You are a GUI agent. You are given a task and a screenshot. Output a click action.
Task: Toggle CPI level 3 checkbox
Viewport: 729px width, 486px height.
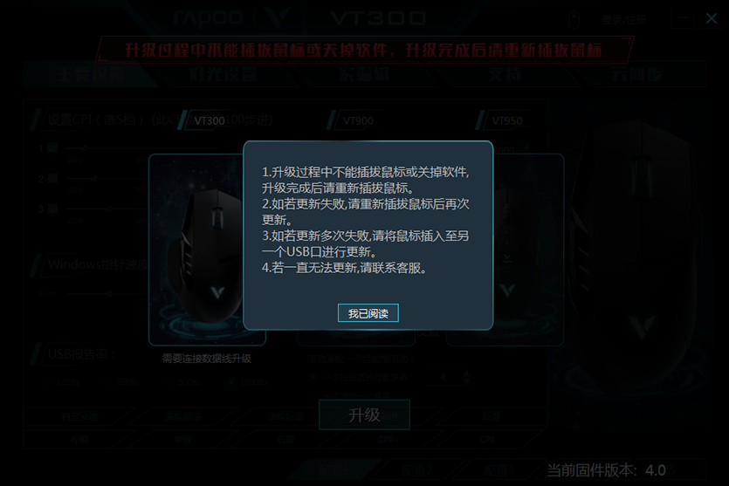53,209
